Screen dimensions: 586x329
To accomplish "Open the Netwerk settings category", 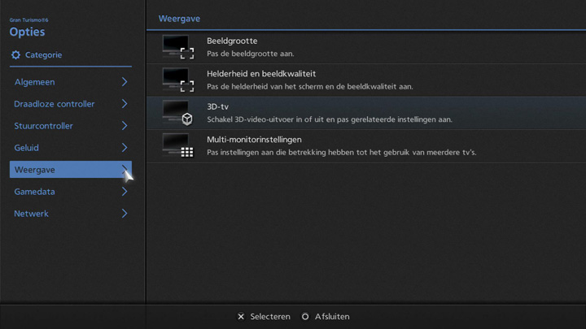I will 32,214.
